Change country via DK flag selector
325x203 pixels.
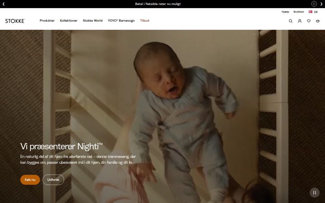coord(313,12)
